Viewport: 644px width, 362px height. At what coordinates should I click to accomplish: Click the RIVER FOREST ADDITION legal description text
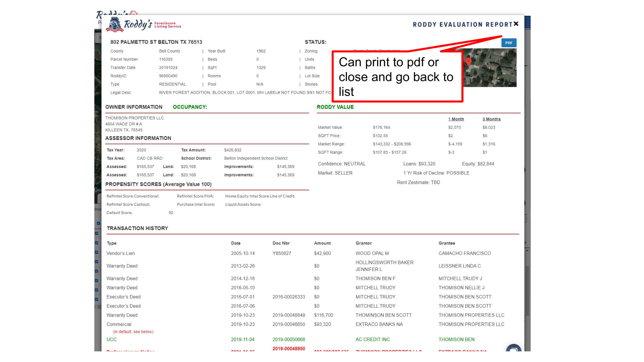[x=245, y=93]
